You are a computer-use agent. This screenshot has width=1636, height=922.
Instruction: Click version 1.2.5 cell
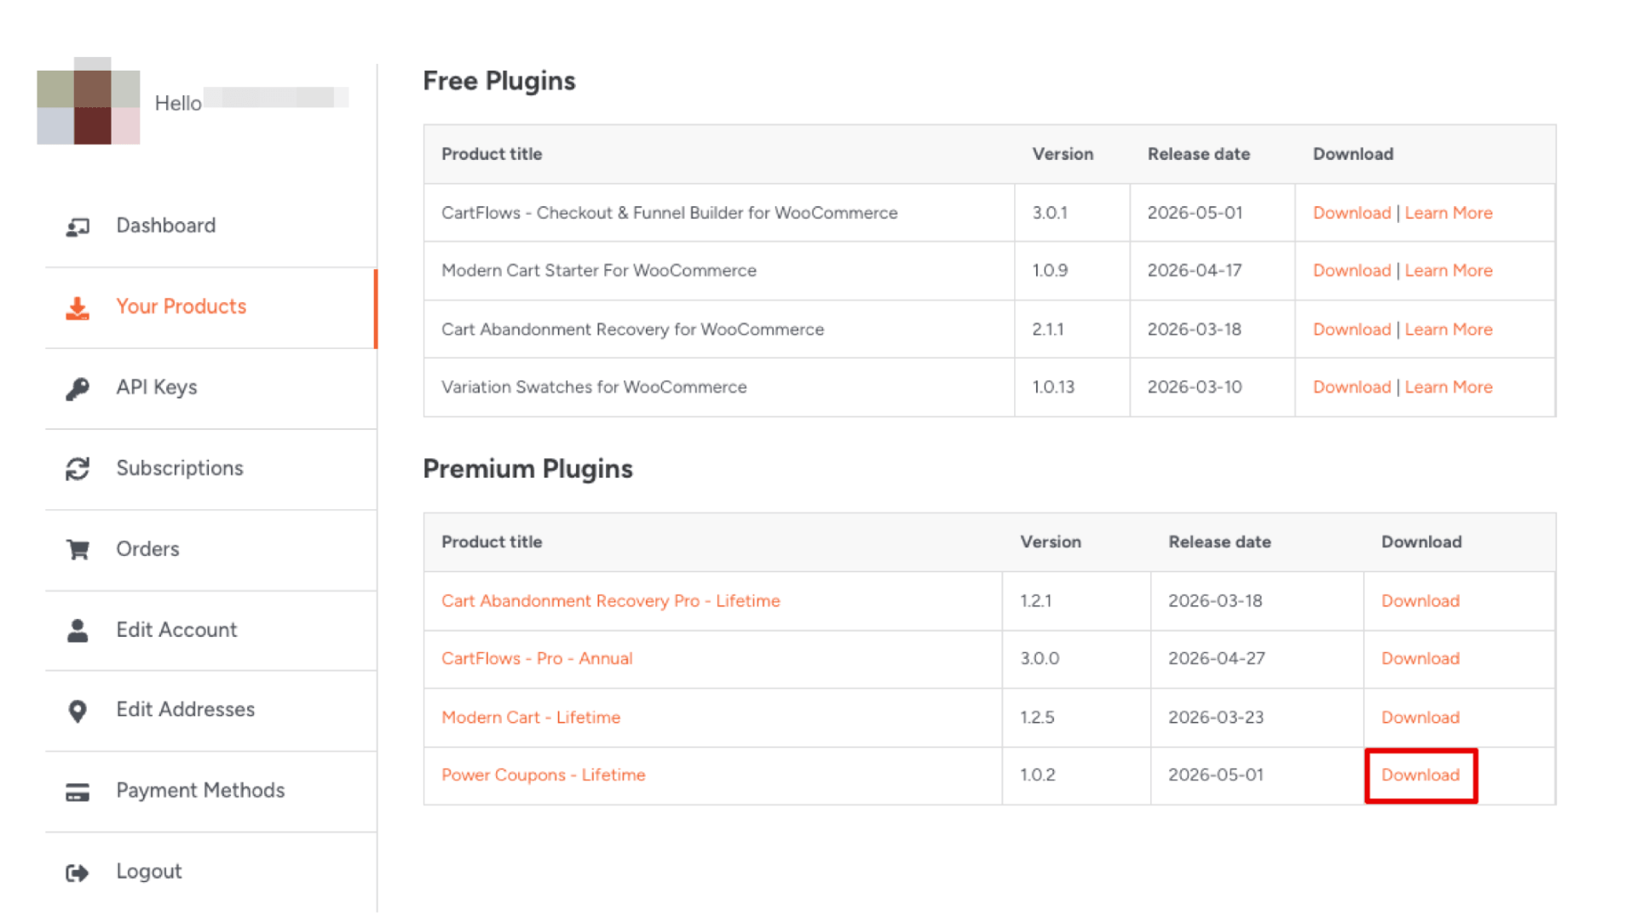(1037, 718)
